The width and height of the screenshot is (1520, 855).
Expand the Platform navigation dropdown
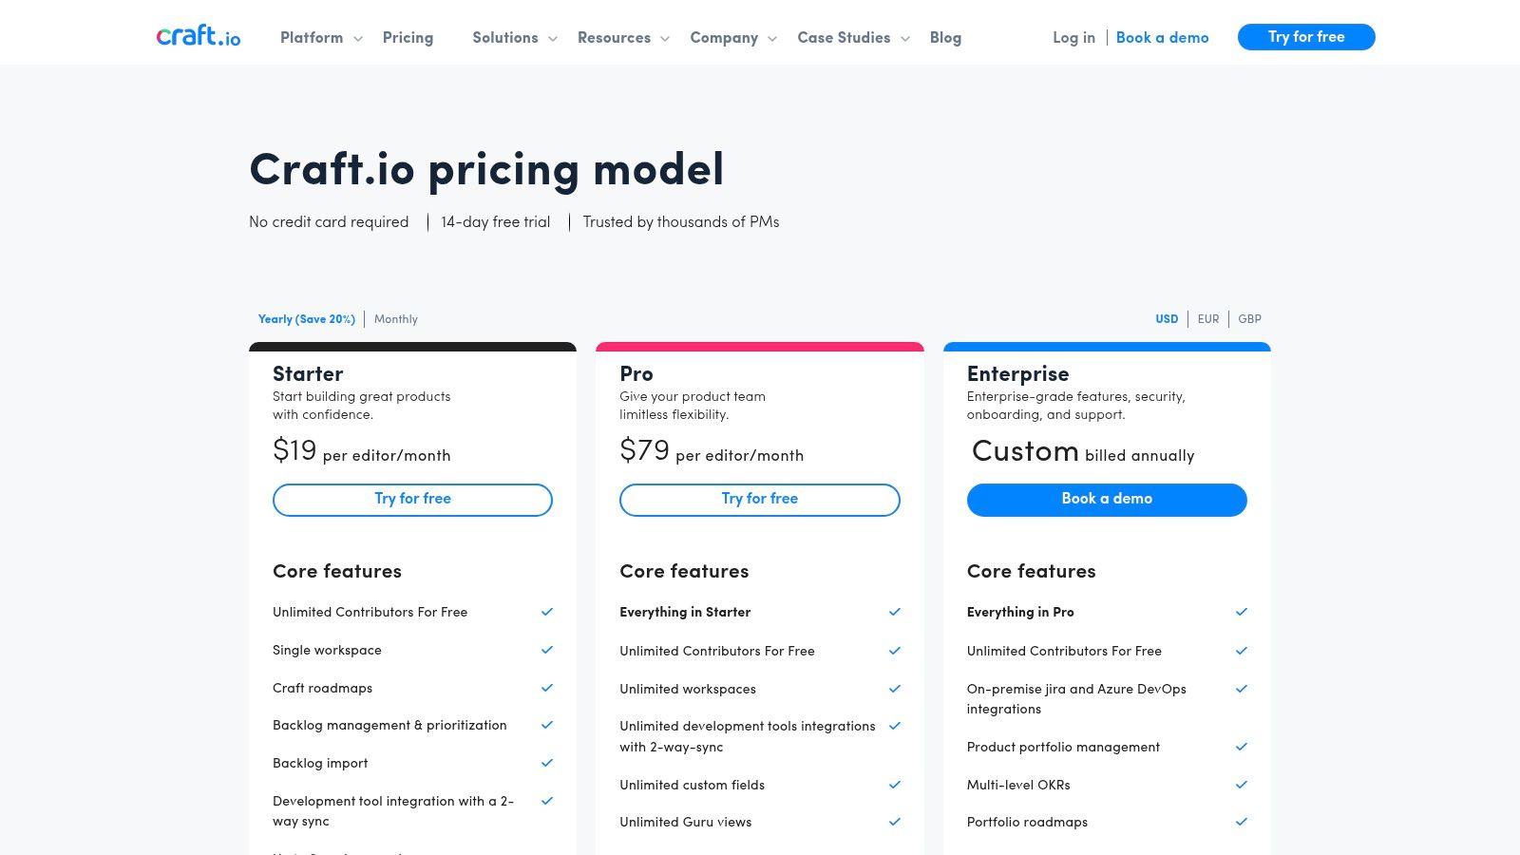pos(312,38)
